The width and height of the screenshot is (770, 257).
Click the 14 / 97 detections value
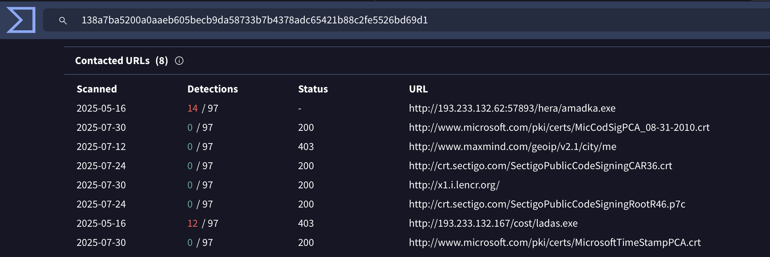[x=203, y=108]
